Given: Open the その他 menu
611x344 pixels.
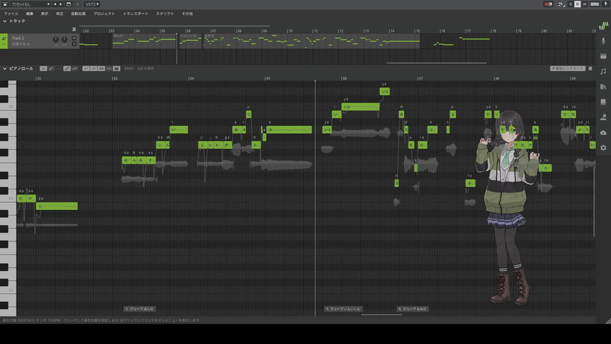Looking at the screenshot, I should click(187, 13).
